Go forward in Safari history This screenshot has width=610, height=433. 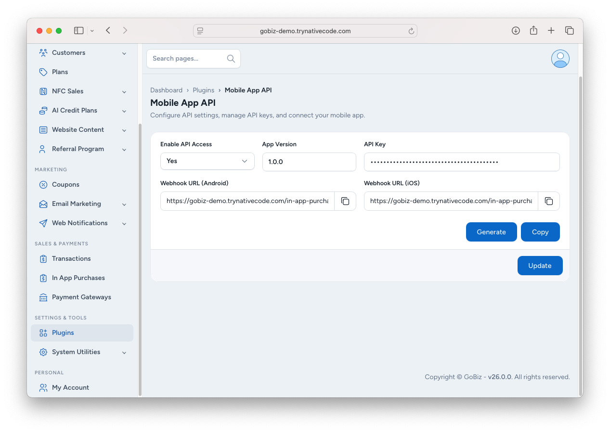pos(125,31)
